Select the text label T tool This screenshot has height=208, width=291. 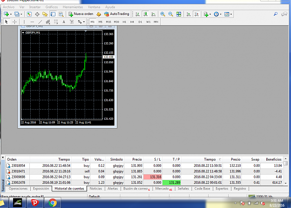click(x=72, y=22)
